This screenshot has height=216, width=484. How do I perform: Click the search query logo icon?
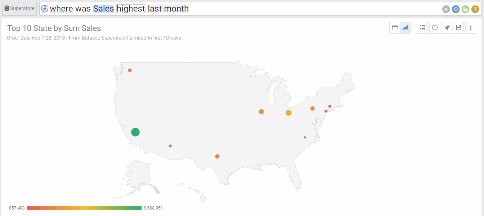pyautogui.click(x=45, y=9)
